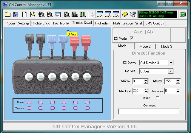Toggle the DX Mode checkbox
This screenshot has height=133, width=191.
pyautogui.click(x=132, y=38)
